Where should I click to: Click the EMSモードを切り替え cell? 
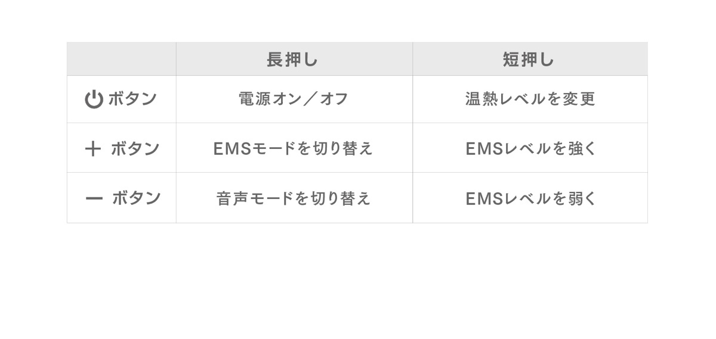click(294, 148)
